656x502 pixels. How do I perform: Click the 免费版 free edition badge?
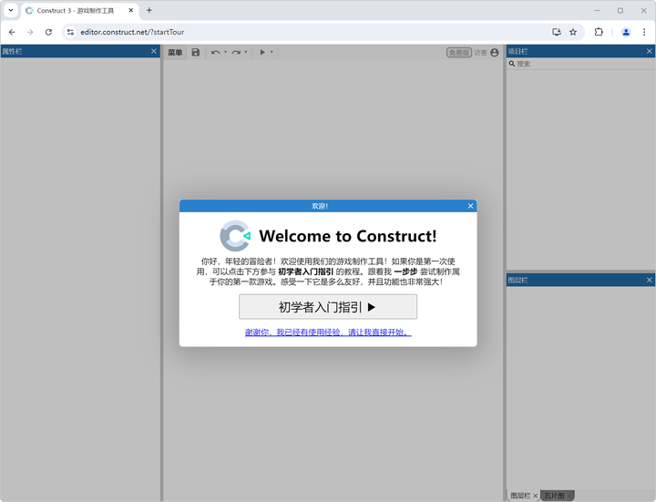pos(459,52)
